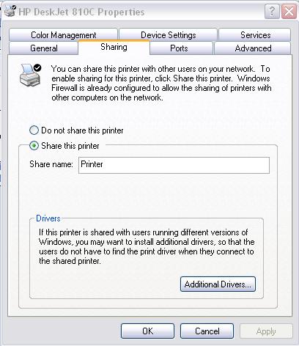Viewport: 299px width, 346px height.
Task: Open the Device Settings tab
Action: 168,35
